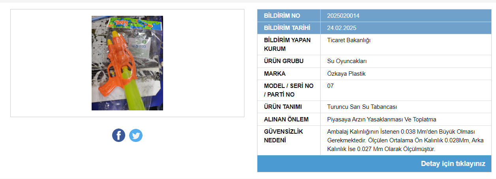
Task: Select the model value 07
Action: tap(331, 86)
